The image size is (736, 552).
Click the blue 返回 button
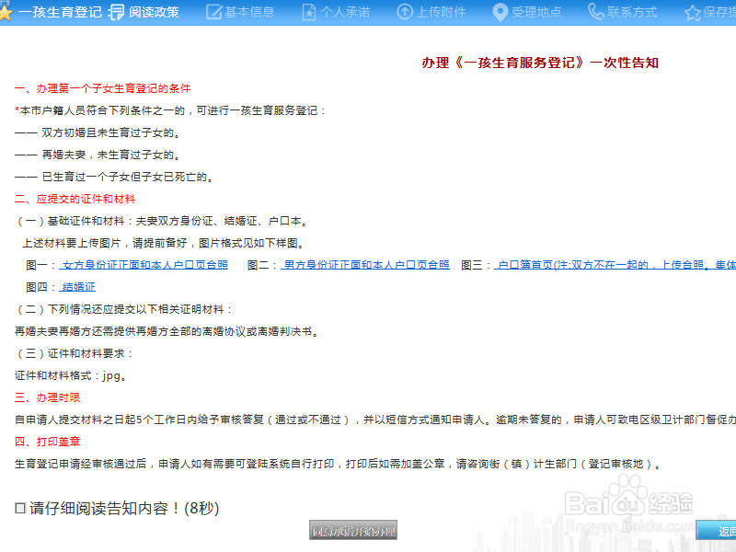pos(717,531)
